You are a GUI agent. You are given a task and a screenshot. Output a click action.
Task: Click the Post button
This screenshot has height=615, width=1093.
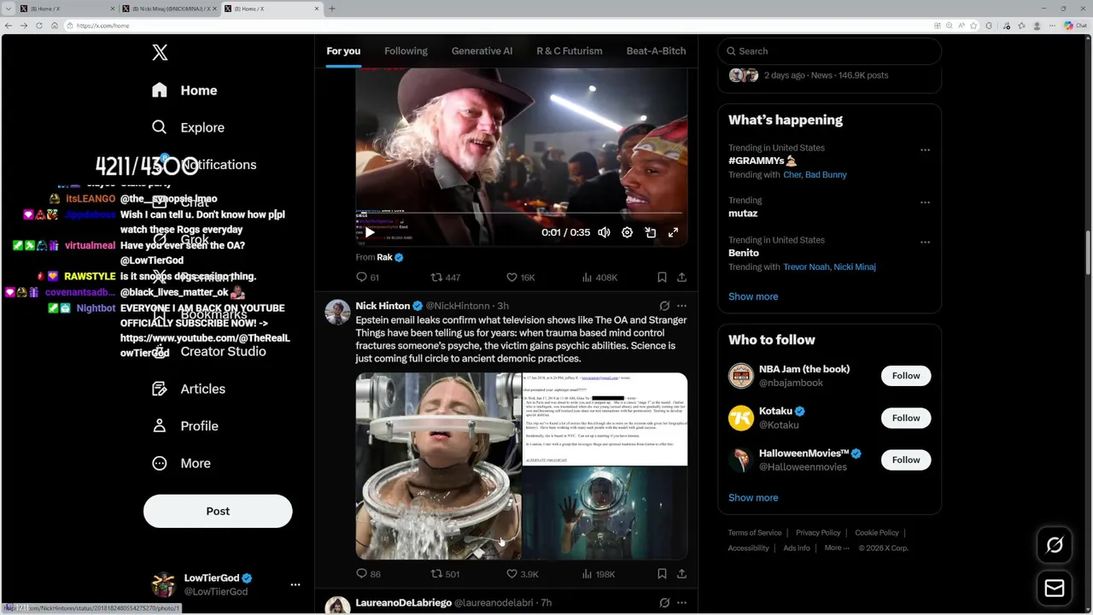coord(218,511)
